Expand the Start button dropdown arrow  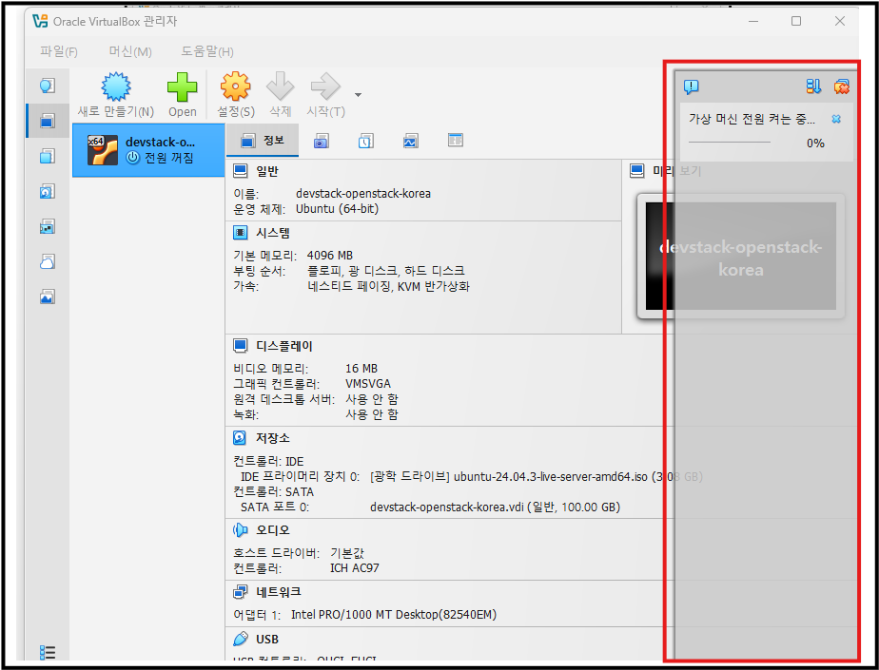pyautogui.click(x=358, y=95)
